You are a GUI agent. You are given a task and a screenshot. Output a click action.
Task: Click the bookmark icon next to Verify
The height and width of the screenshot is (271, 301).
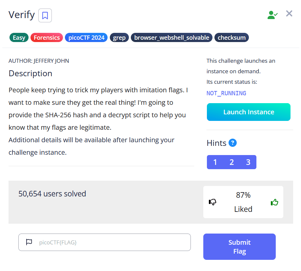[x=45, y=15]
